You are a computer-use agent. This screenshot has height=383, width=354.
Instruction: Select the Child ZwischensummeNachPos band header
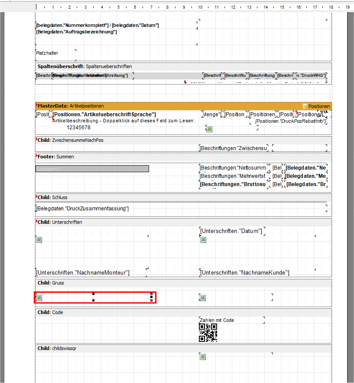pos(183,140)
